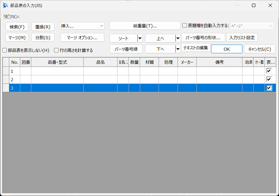Select row 1 via its row header
This screenshot has width=279, height=196.
(x=6, y=71)
